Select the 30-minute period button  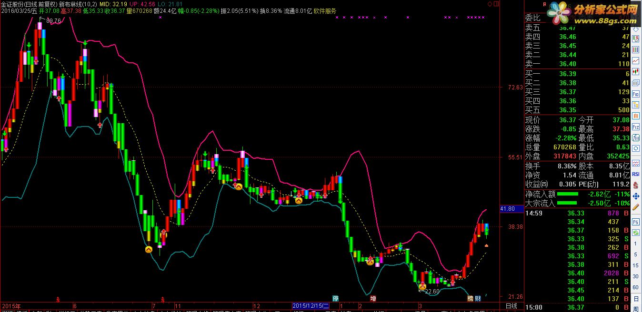point(635,276)
